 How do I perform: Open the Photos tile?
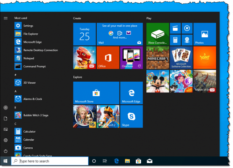(x=205, y=34)
